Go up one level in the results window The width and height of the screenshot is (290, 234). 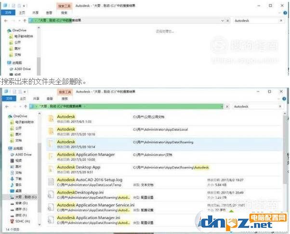click(26, 106)
